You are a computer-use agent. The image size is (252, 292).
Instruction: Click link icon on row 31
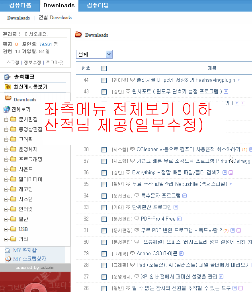238,231
